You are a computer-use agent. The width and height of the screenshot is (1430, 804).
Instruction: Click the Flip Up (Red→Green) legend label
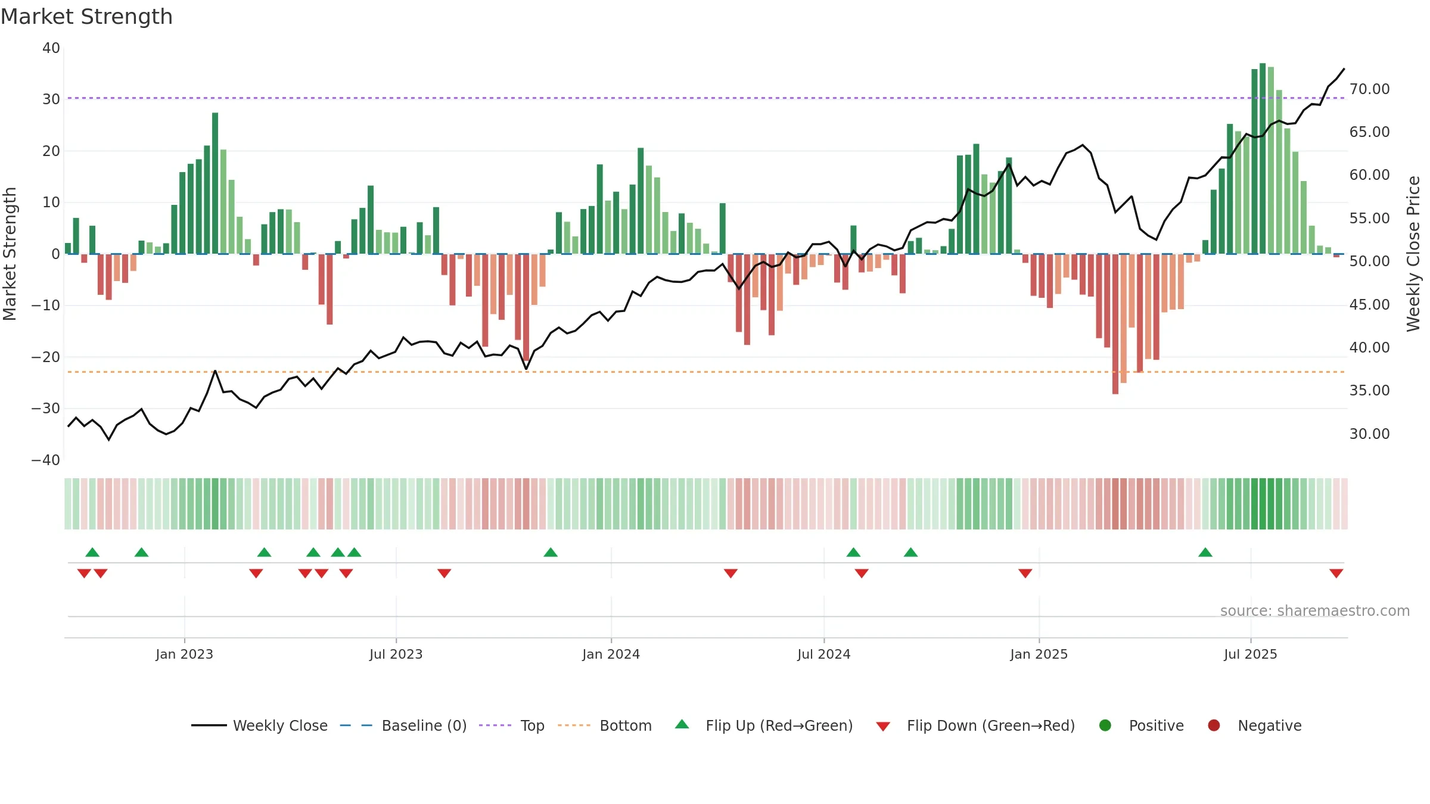[779, 725]
